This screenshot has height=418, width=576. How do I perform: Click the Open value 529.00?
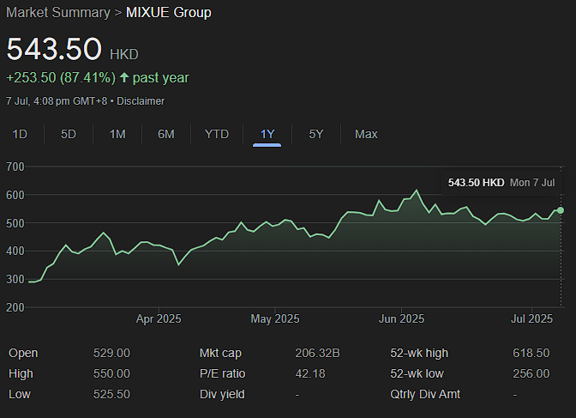tap(111, 353)
